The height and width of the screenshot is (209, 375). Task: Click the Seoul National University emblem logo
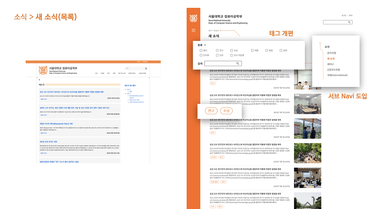coord(194,18)
